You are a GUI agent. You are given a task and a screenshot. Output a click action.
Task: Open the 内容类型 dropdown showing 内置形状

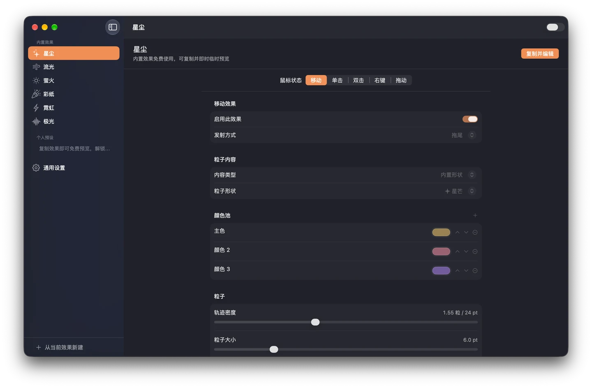pyautogui.click(x=458, y=175)
